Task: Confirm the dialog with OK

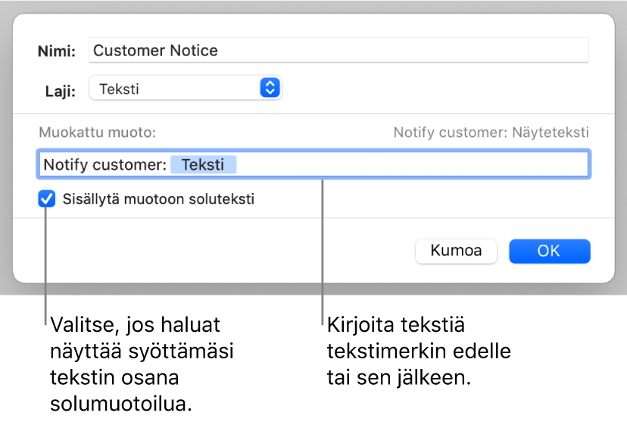Action: [549, 251]
